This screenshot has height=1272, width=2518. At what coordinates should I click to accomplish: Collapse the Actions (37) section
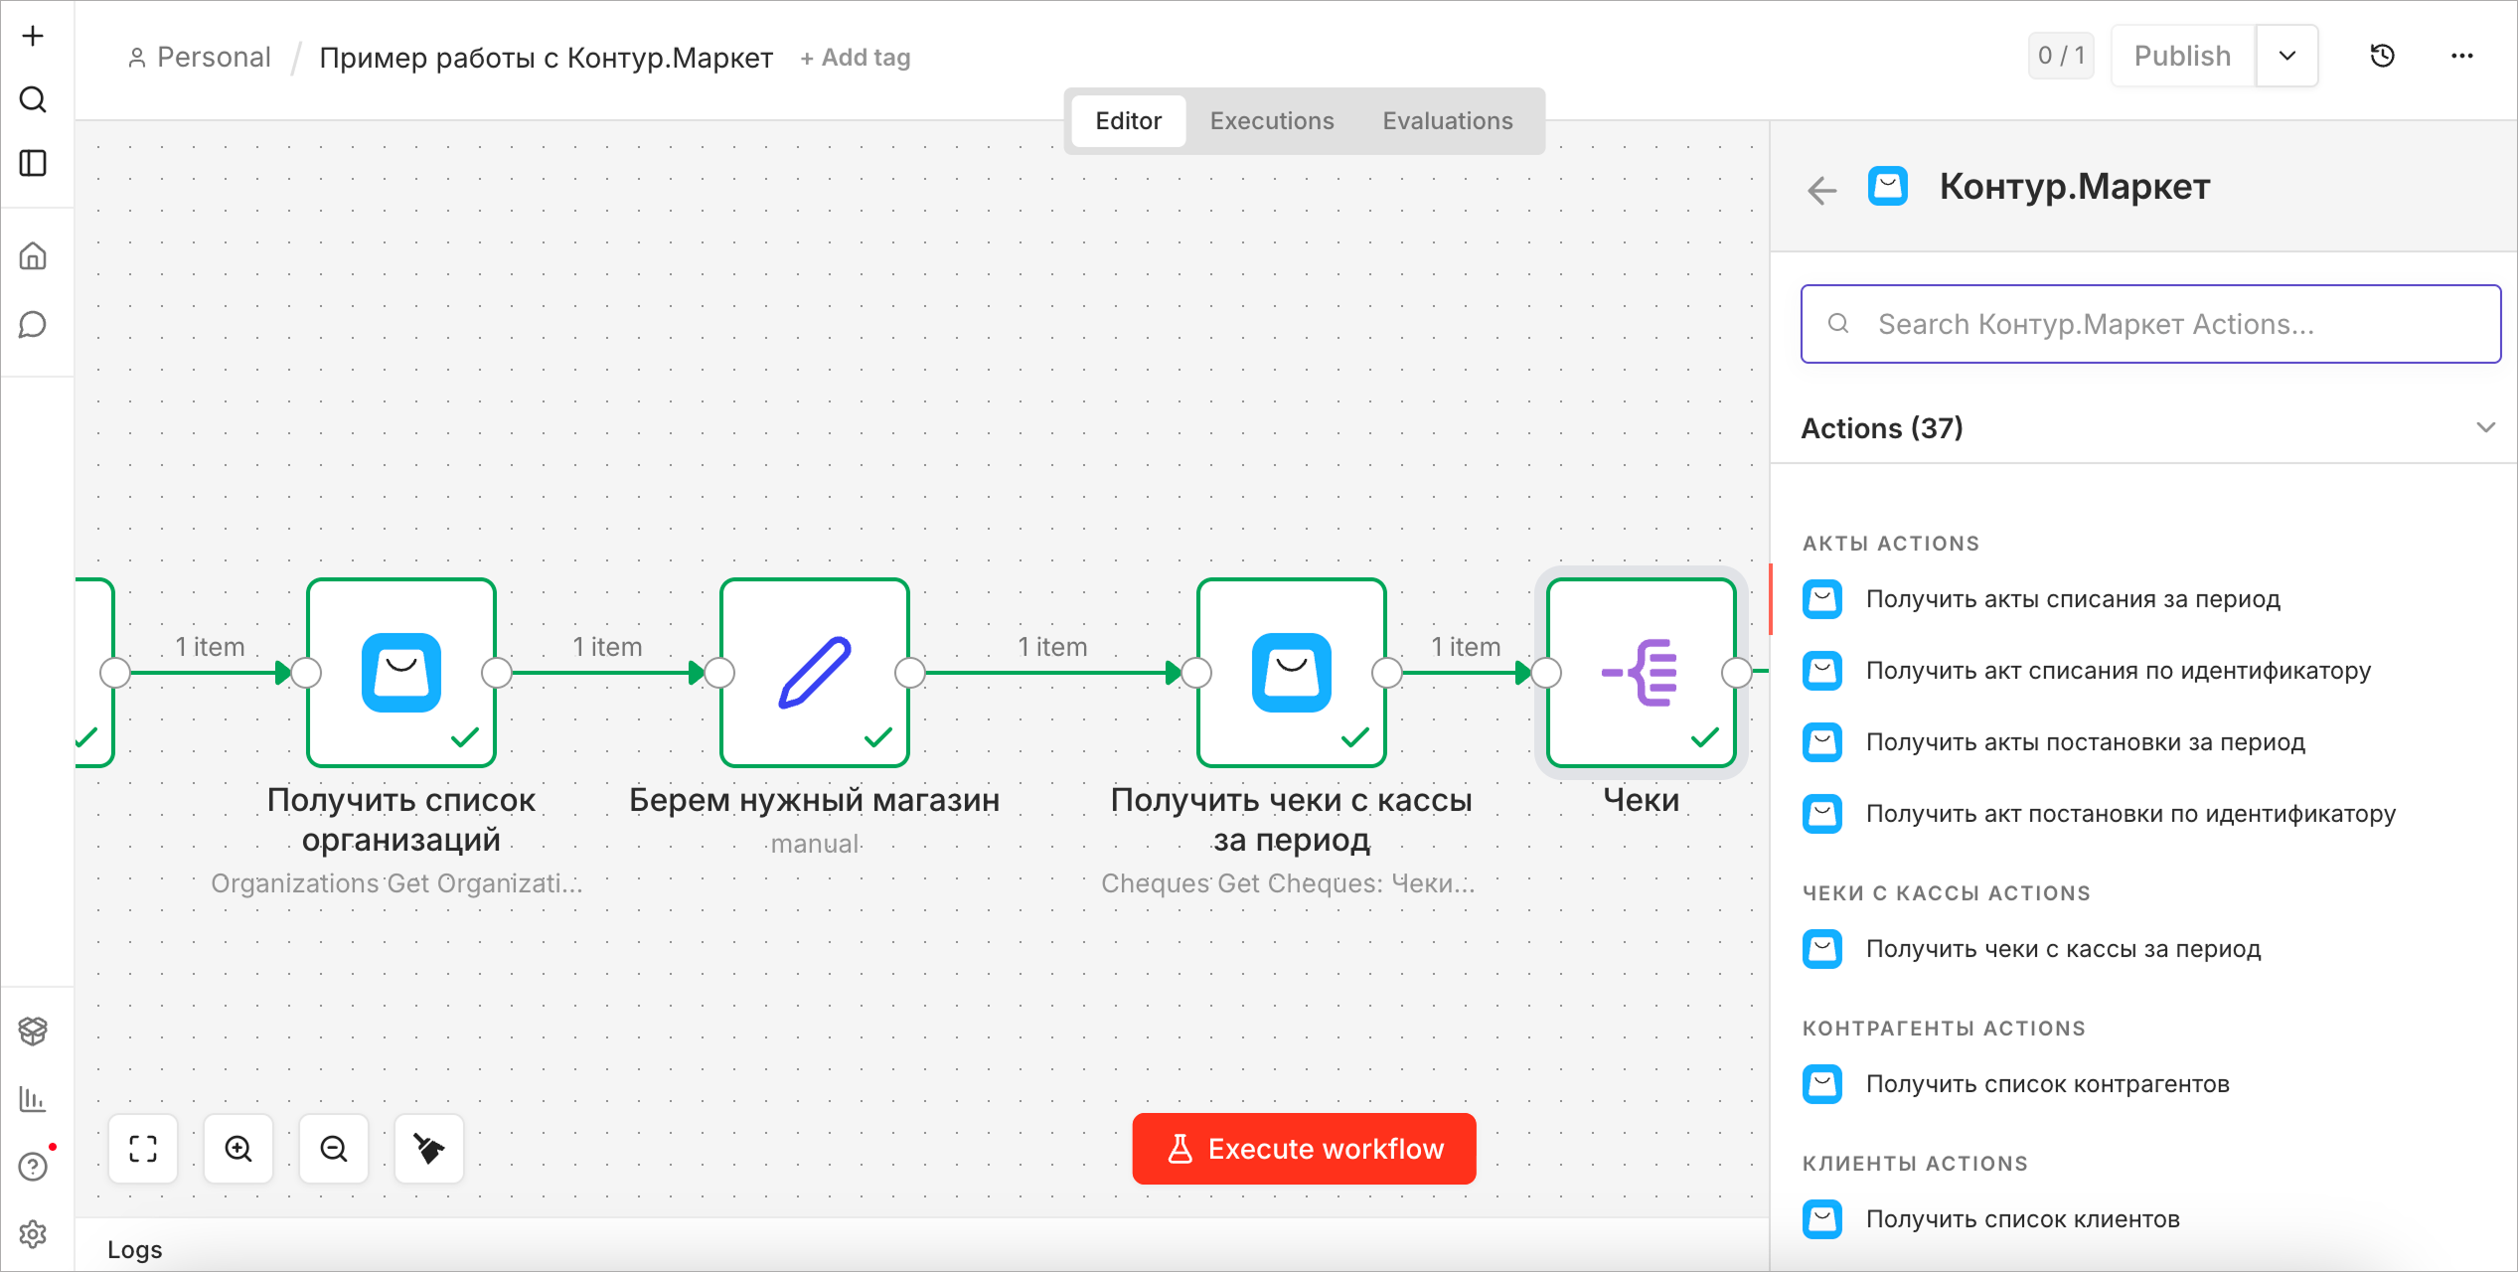pos(2486,427)
